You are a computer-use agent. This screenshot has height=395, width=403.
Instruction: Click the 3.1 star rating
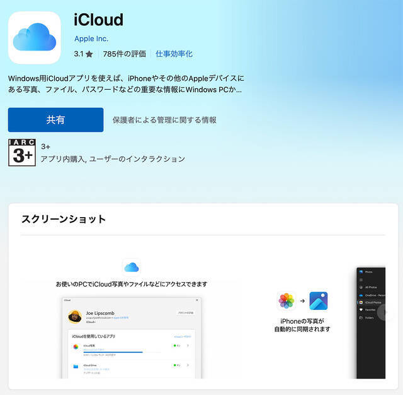pyautogui.click(x=83, y=54)
